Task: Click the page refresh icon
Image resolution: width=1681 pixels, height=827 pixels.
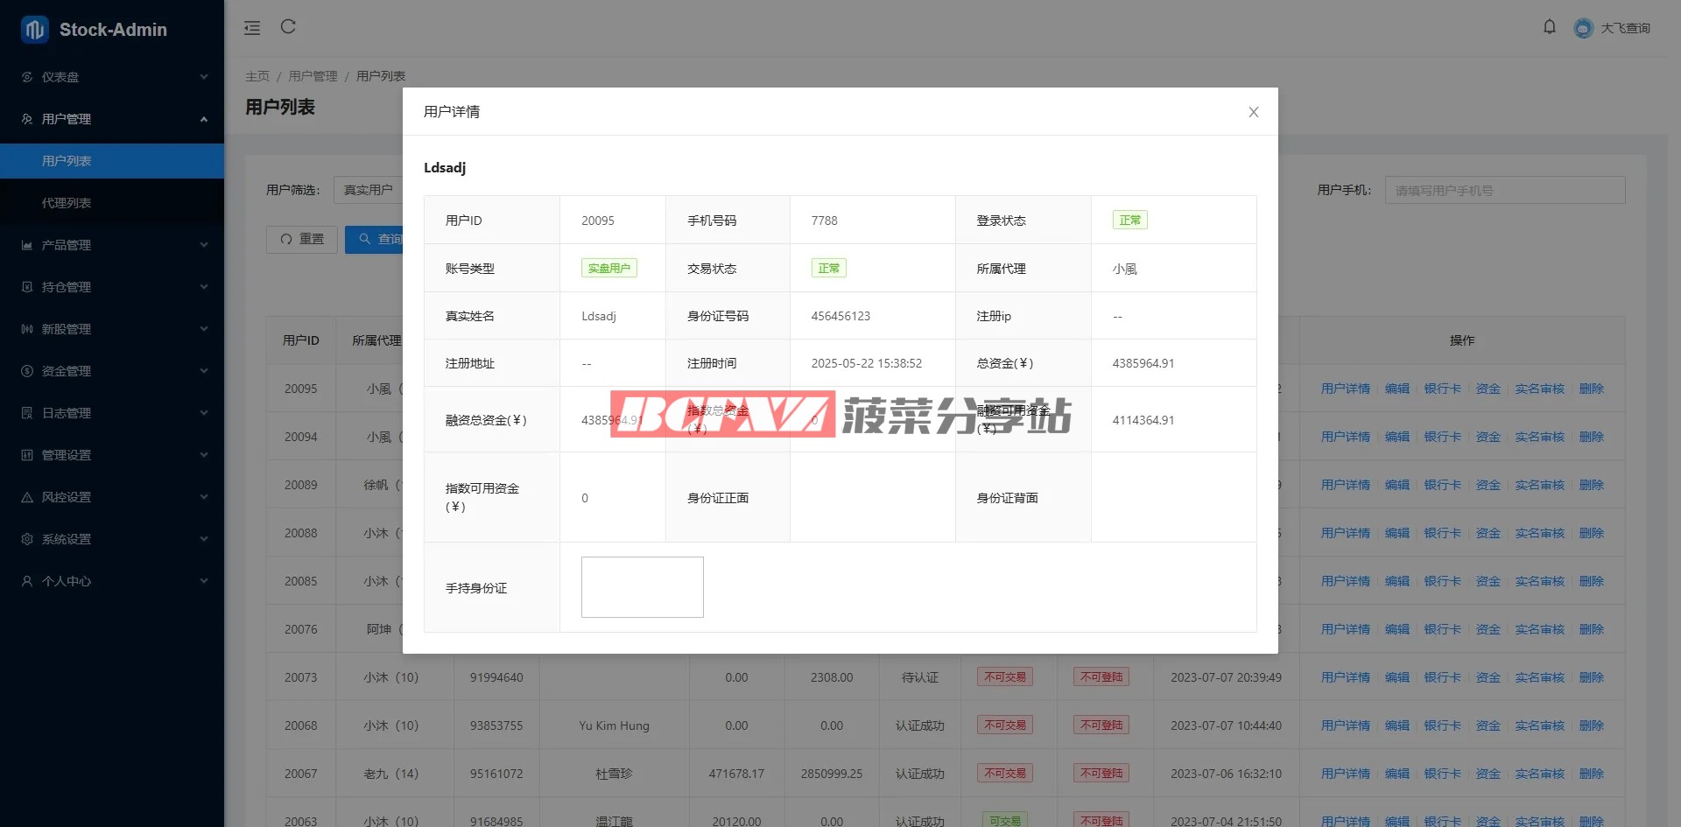Action: click(x=288, y=27)
